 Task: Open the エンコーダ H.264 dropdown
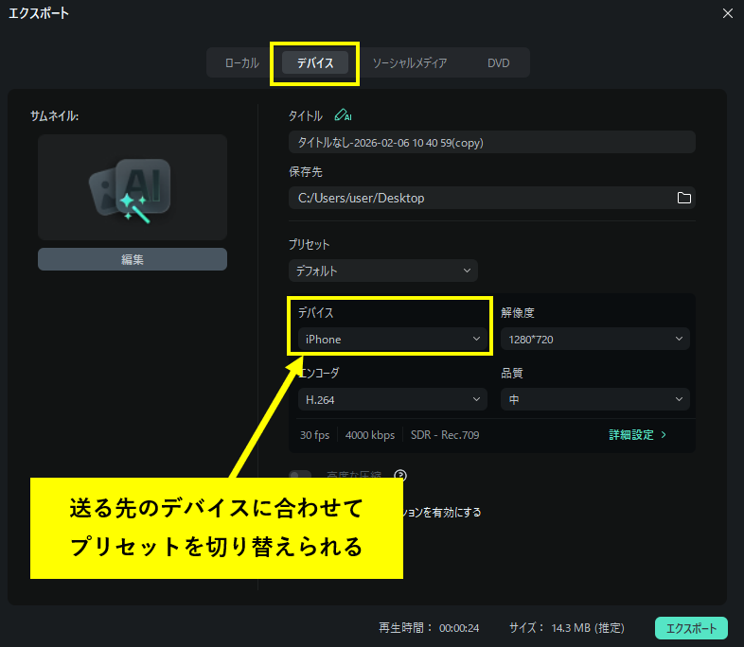[x=393, y=399]
